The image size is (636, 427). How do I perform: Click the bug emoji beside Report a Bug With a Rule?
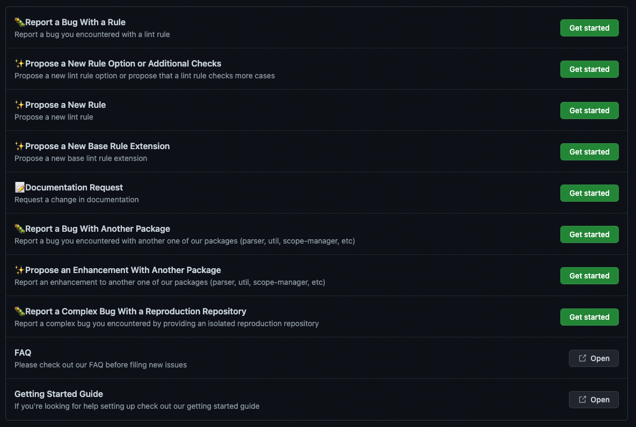19,23
